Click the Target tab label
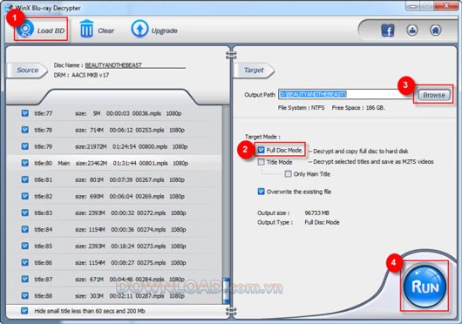Image resolution: width=462 pixels, height=324 pixels. pyautogui.click(x=254, y=70)
